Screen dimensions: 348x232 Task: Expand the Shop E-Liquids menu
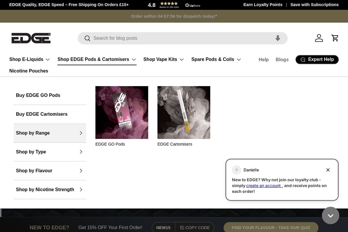(30, 59)
